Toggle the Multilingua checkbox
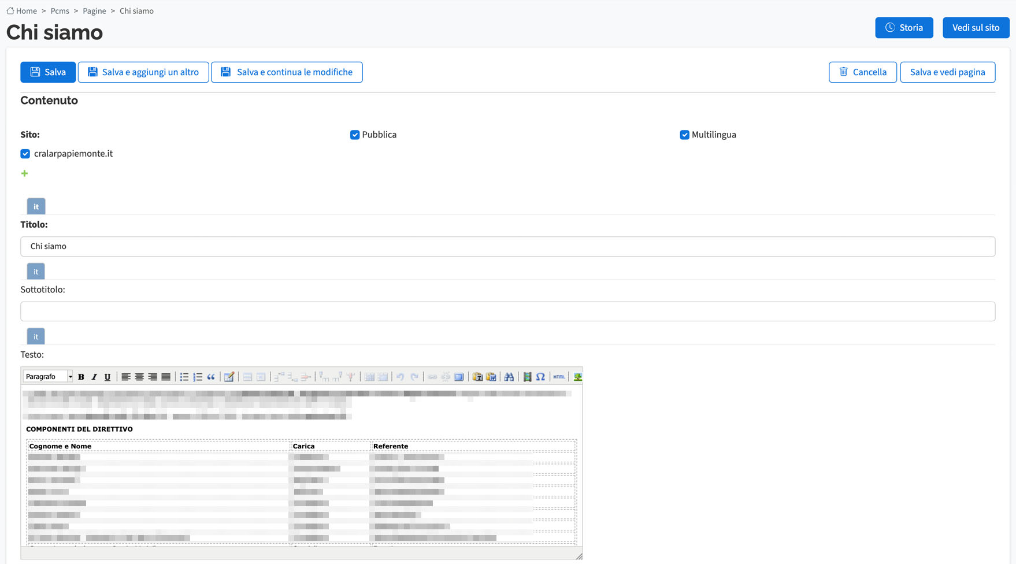This screenshot has width=1016, height=564. (x=684, y=135)
